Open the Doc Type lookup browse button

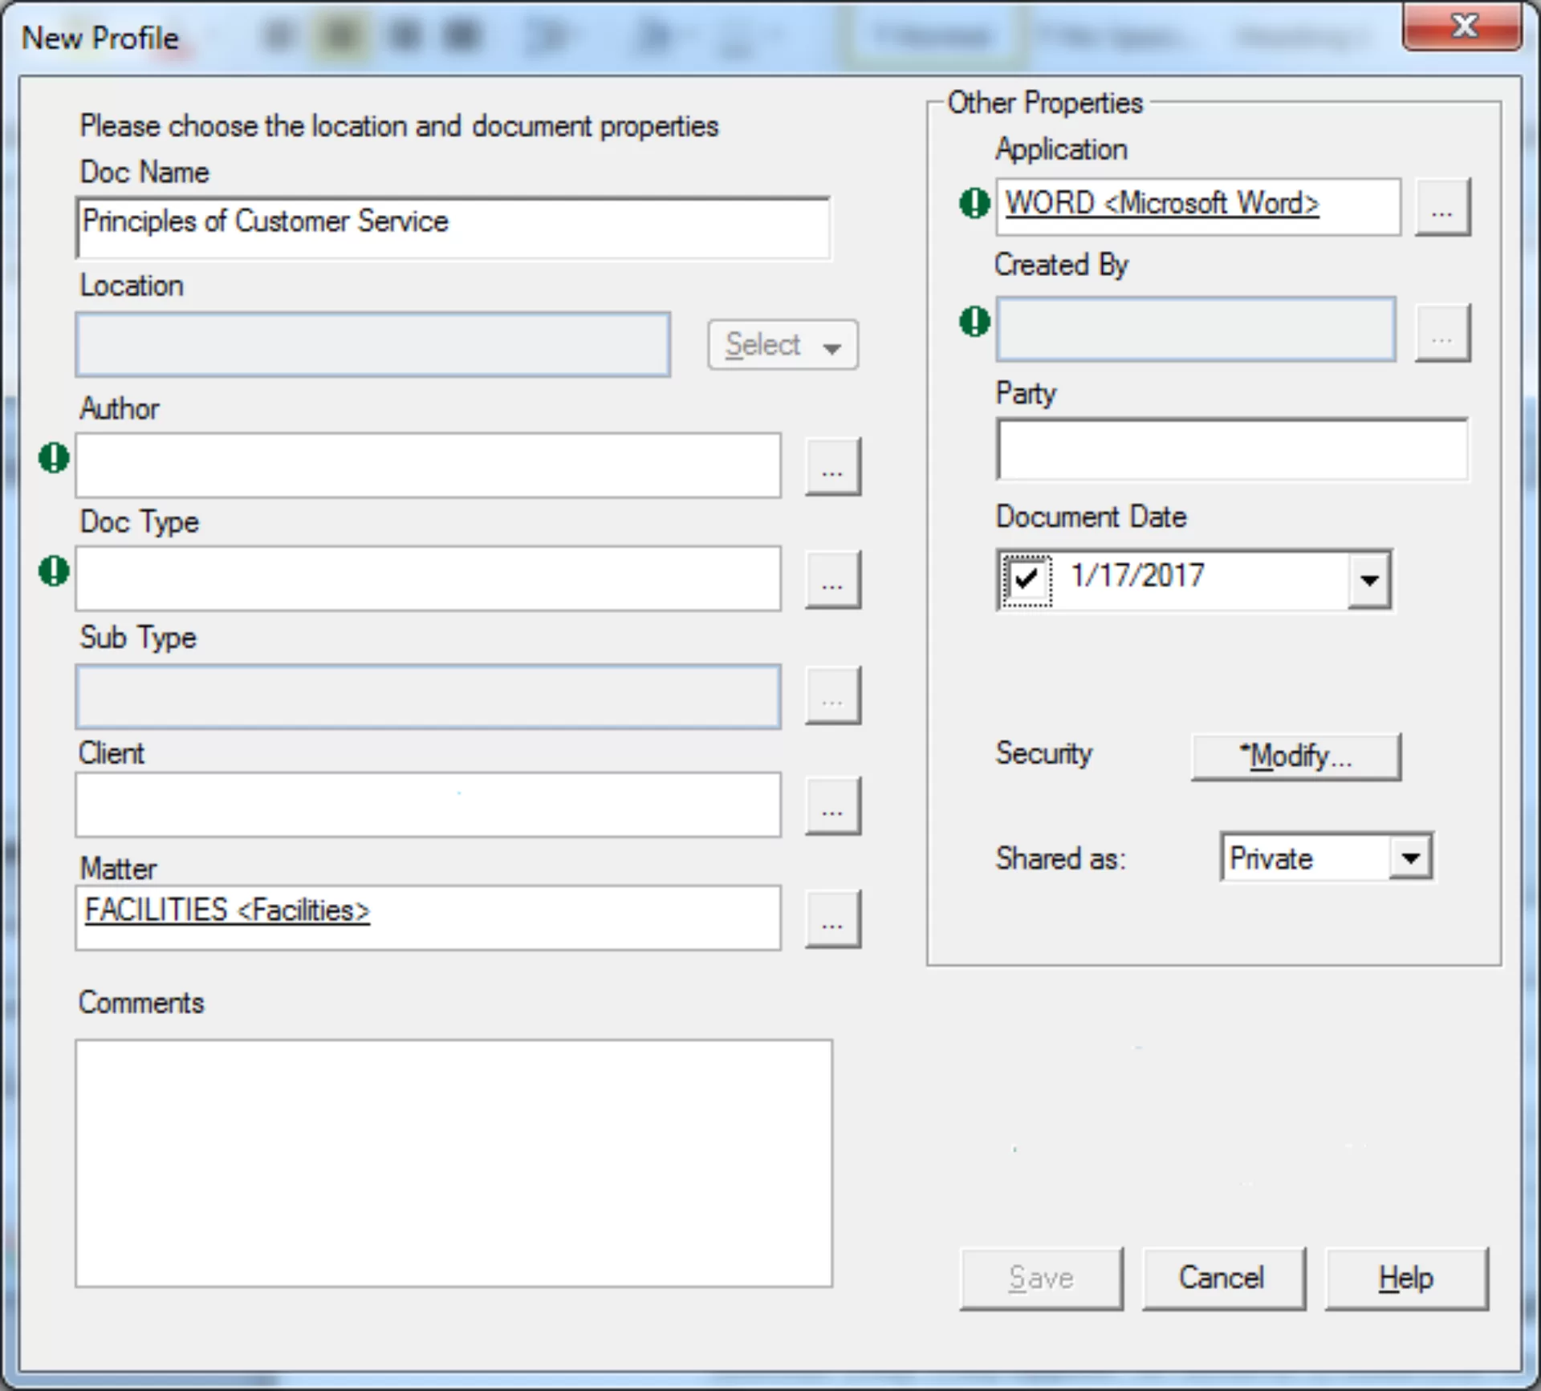(x=833, y=579)
